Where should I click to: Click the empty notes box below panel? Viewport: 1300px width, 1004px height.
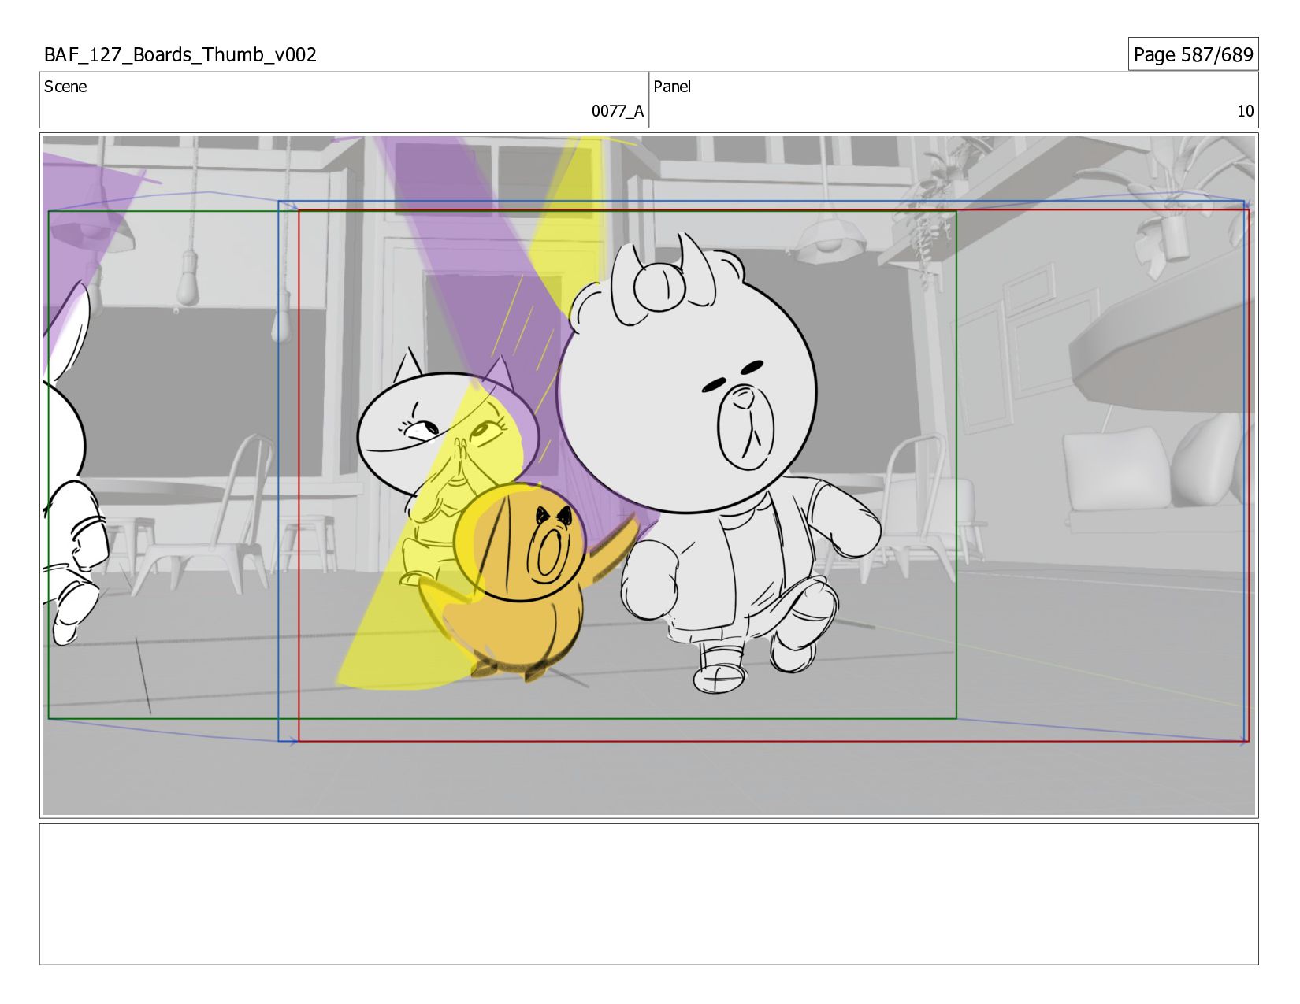[x=648, y=894]
